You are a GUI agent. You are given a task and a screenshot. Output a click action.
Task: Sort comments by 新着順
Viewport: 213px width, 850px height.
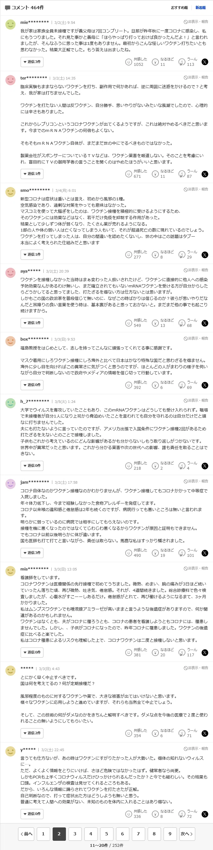pyautogui.click(x=201, y=8)
